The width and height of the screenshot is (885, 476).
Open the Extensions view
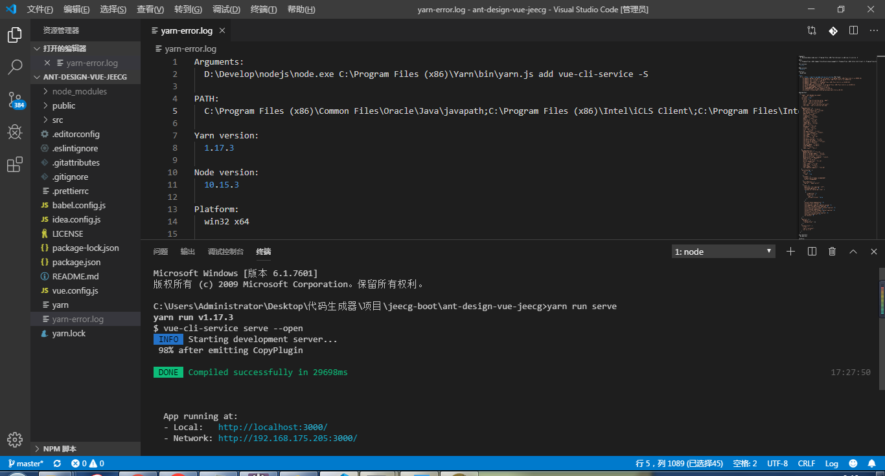[x=14, y=164]
